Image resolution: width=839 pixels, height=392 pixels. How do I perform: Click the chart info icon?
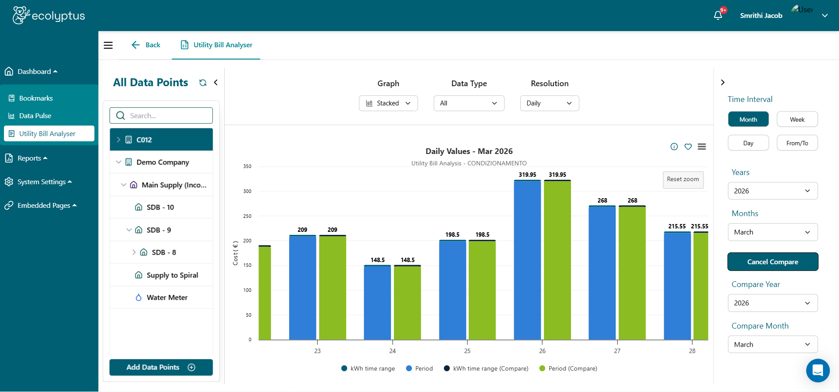pos(674,147)
